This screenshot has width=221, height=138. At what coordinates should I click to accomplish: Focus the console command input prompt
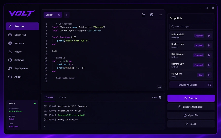[x=103, y=126]
